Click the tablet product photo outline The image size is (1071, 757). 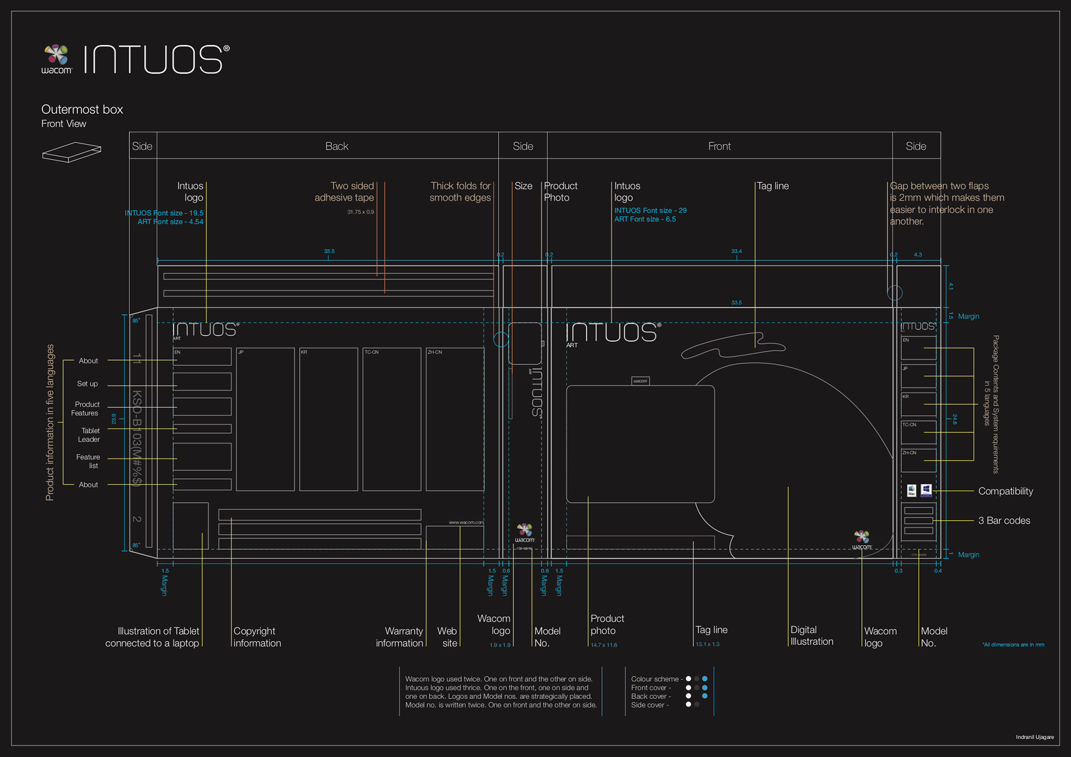click(640, 444)
